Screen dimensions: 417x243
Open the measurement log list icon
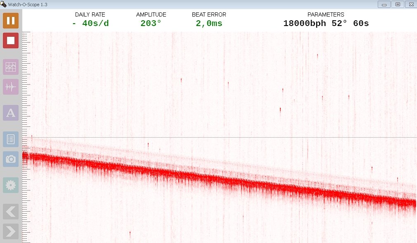[11, 139]
